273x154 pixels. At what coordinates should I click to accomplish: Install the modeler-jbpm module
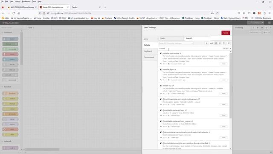tap(224, 80)
